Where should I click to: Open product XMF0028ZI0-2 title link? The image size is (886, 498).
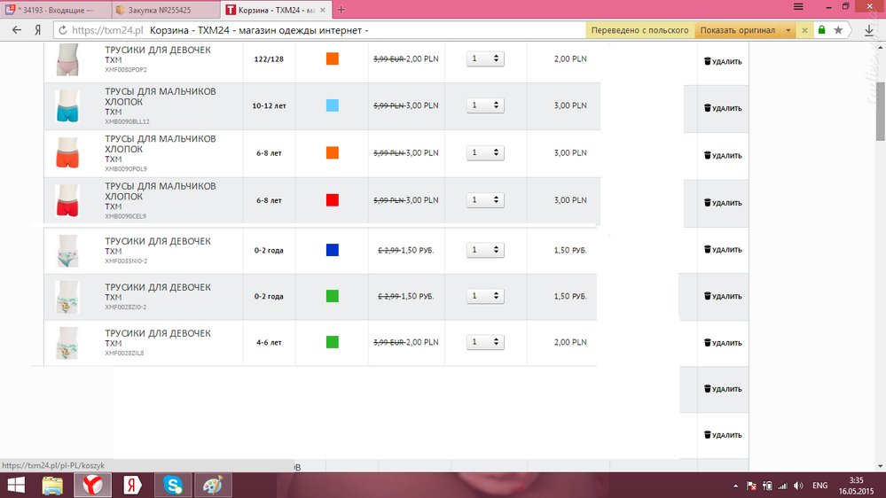(x=158, y=287)
